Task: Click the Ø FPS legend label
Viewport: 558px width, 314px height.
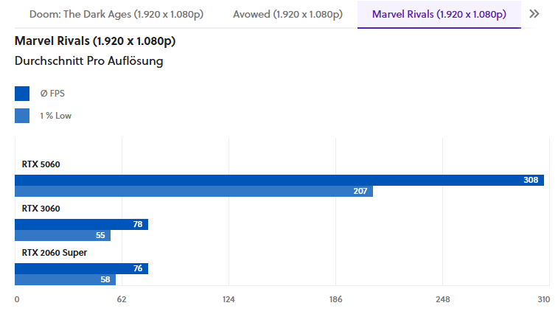Action: tap(52, 94)
